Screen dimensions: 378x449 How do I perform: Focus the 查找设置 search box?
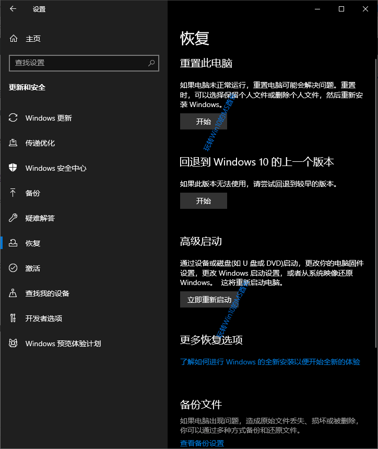(x=84, y=63)
